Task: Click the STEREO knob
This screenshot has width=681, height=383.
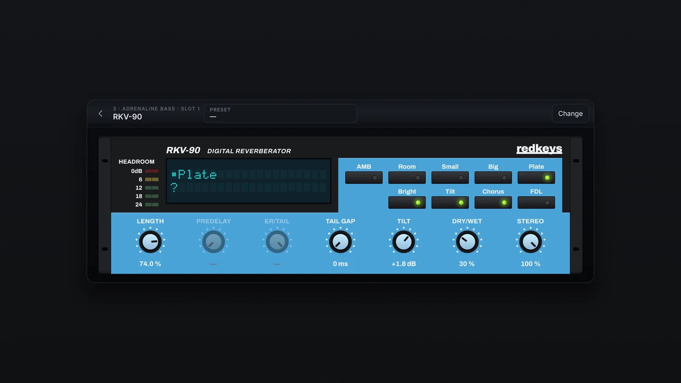Action: click(x=530, y=242)
